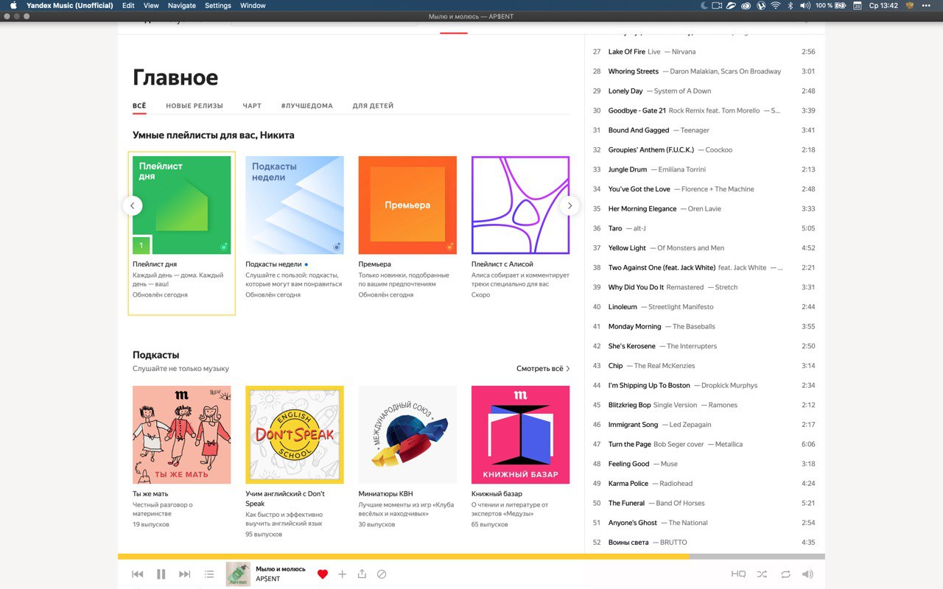
Task: Click the Wi-Fi icon in the menu bar
Action: (x=776, y=5)
